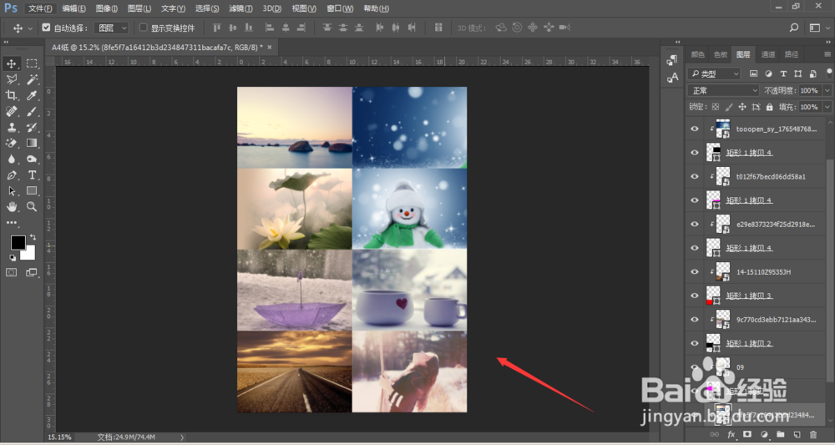835x445 pixels.
Task: Click the zoom level 15.15% field
Action: 59,437
